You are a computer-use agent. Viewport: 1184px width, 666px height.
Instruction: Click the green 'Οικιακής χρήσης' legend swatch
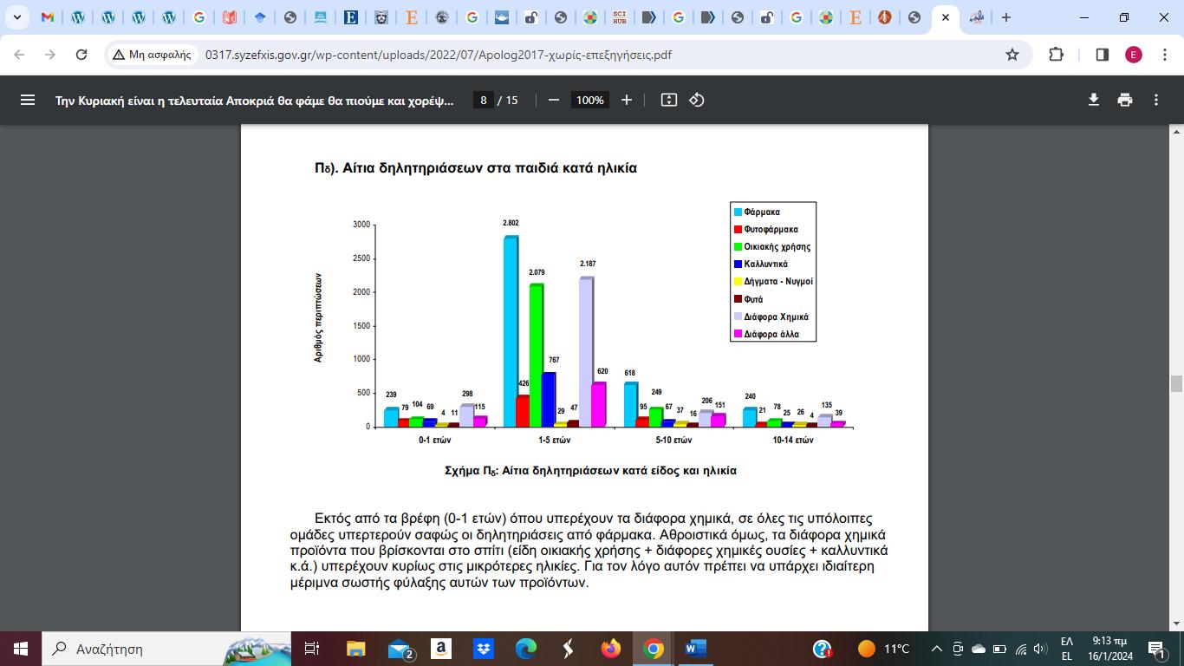[x=738, y=247]
